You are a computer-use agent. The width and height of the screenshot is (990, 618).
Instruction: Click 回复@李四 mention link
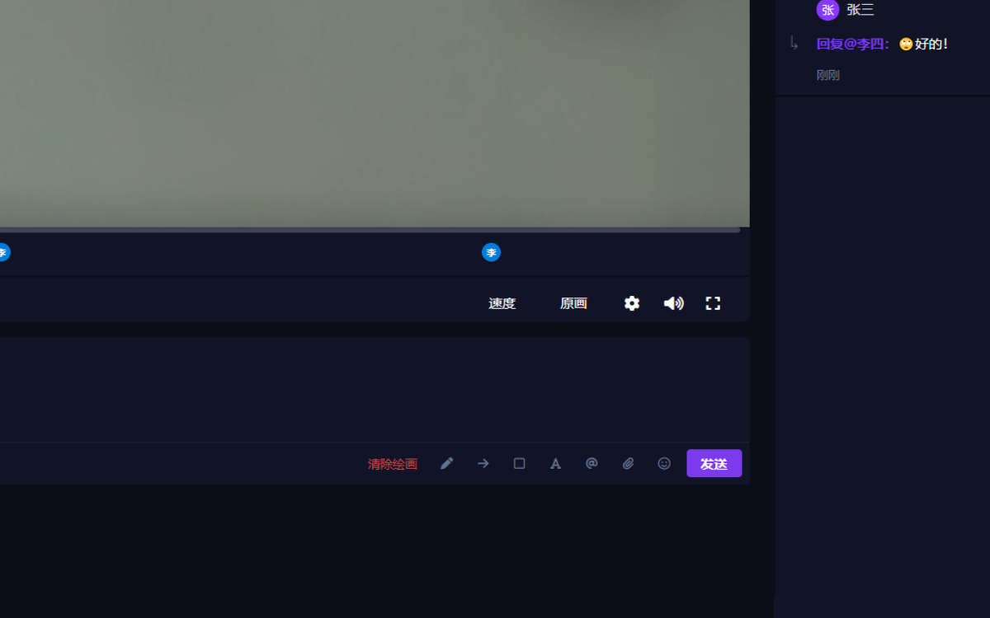tap(853, 44)
